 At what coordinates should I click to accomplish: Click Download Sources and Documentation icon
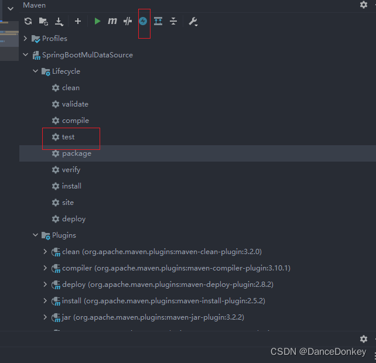pos(59,22)
